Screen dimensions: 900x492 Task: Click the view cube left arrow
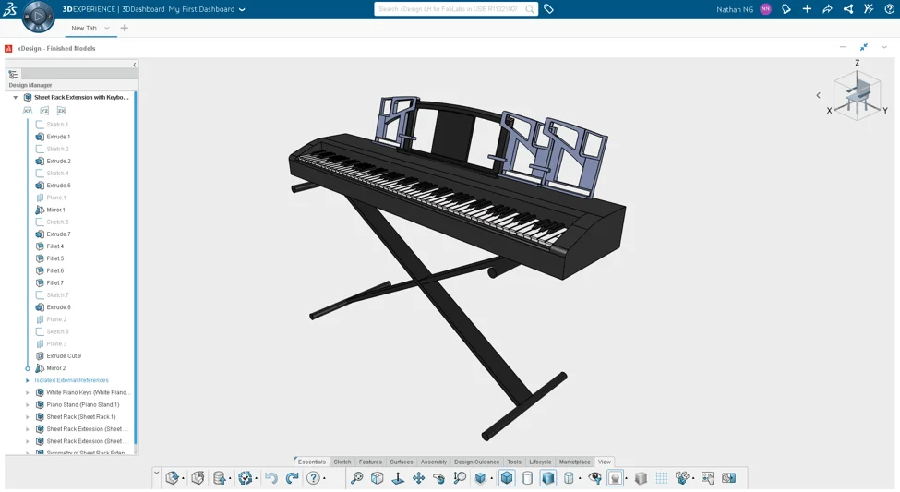(x=819, y=95)
